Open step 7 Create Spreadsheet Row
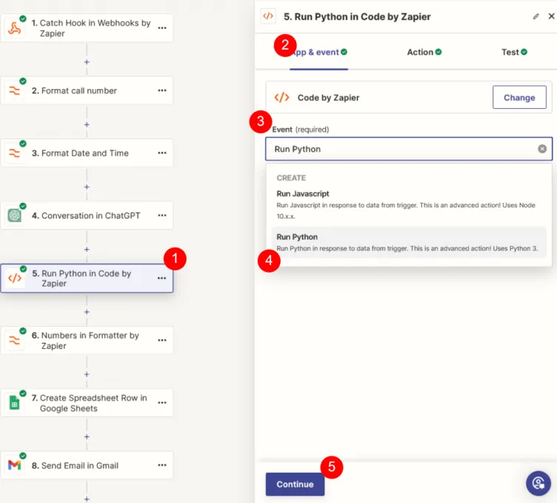 [87, 403]
